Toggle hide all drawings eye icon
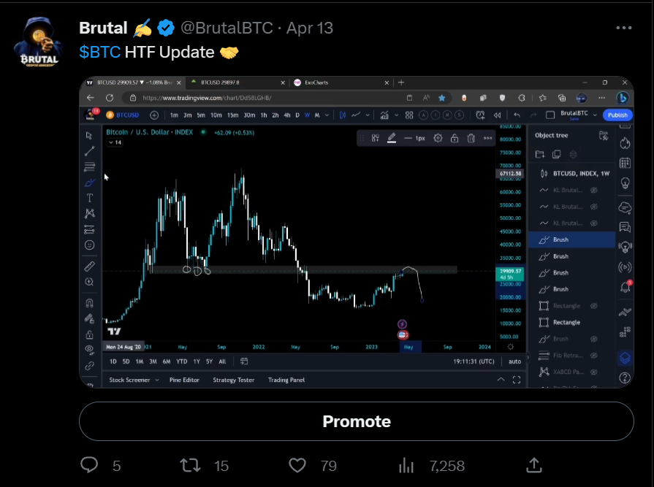 (89, 349)
